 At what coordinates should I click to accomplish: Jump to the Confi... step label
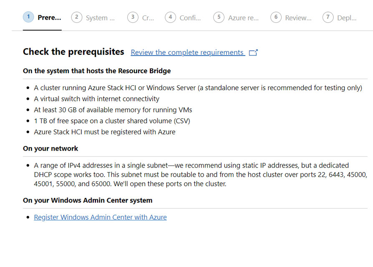190,18
